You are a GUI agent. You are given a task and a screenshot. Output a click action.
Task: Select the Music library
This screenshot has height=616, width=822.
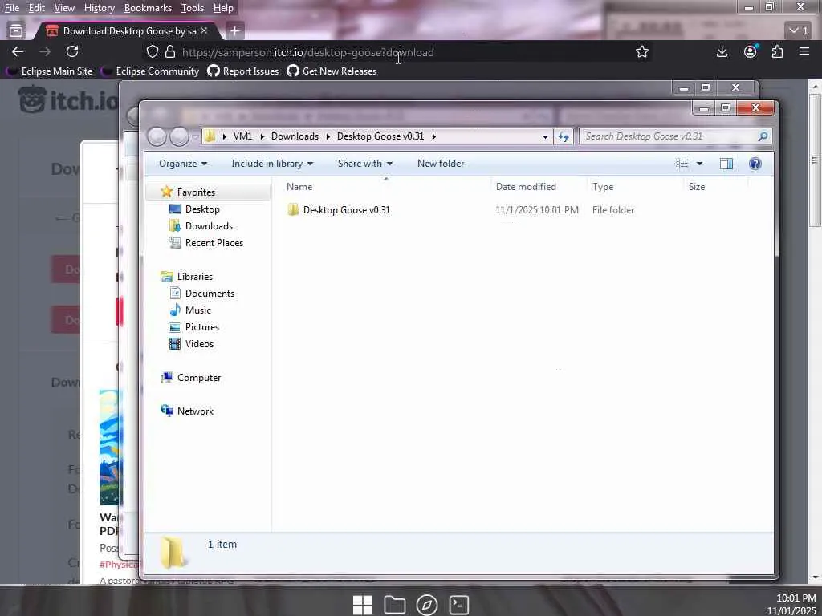[x=197, y=310]
